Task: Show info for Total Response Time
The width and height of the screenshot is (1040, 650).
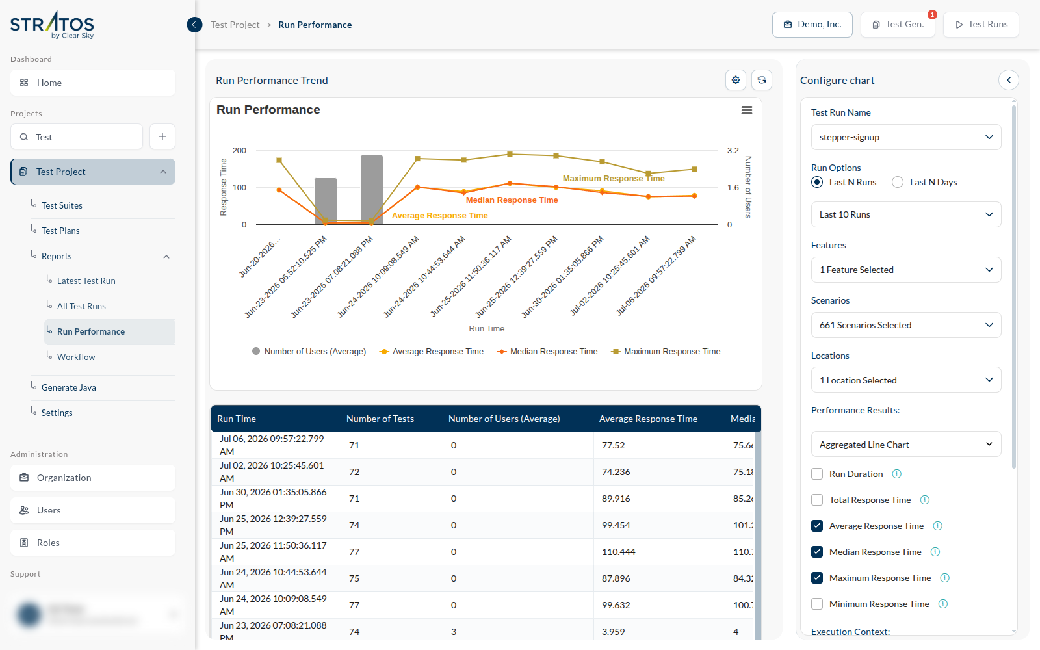Action: (925, 500)
